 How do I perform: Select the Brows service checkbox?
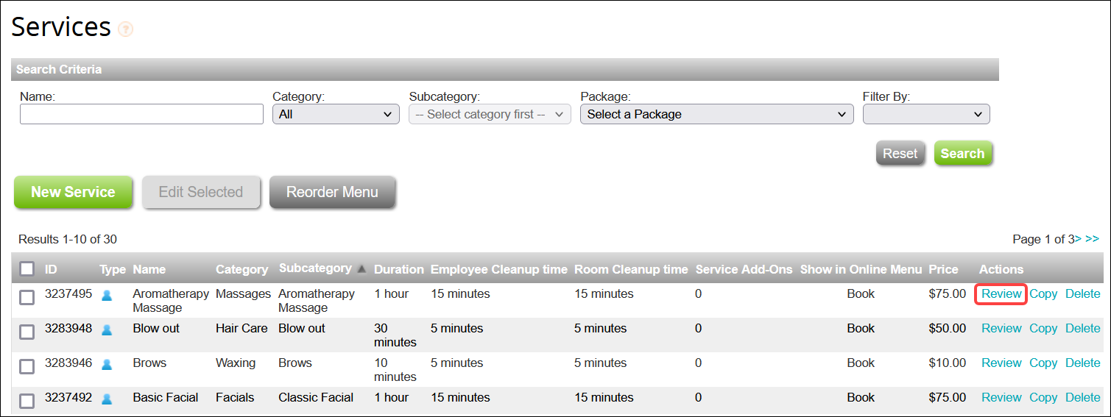27,366
